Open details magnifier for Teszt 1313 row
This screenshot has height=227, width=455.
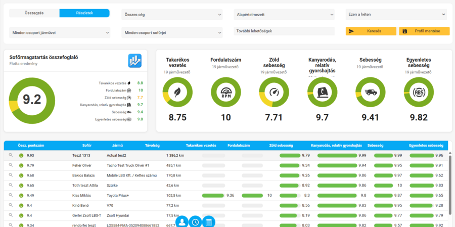[11, 155]
